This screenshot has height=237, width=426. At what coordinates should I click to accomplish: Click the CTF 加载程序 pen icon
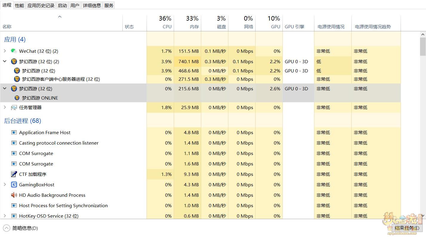[x=14, y=174]
